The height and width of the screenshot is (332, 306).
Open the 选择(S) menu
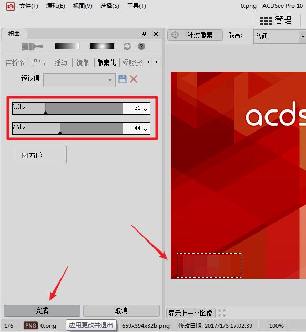tap(109, 6)
